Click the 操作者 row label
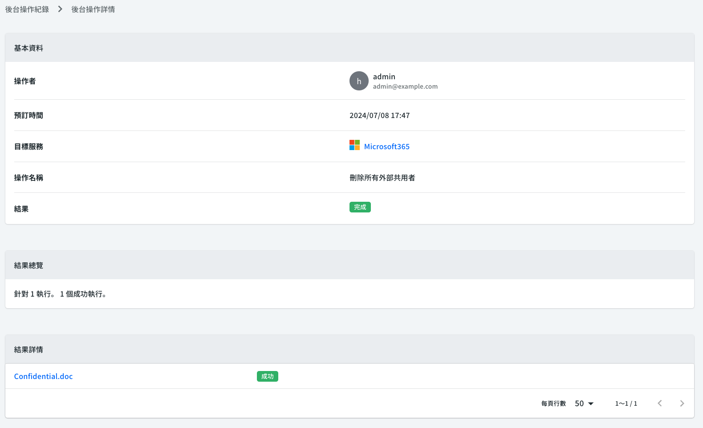Viewport: 703px width, 428px height. tap(25, 81)
